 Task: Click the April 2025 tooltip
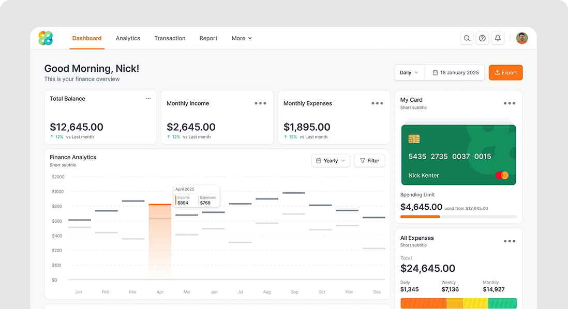(x=197, y=196)
